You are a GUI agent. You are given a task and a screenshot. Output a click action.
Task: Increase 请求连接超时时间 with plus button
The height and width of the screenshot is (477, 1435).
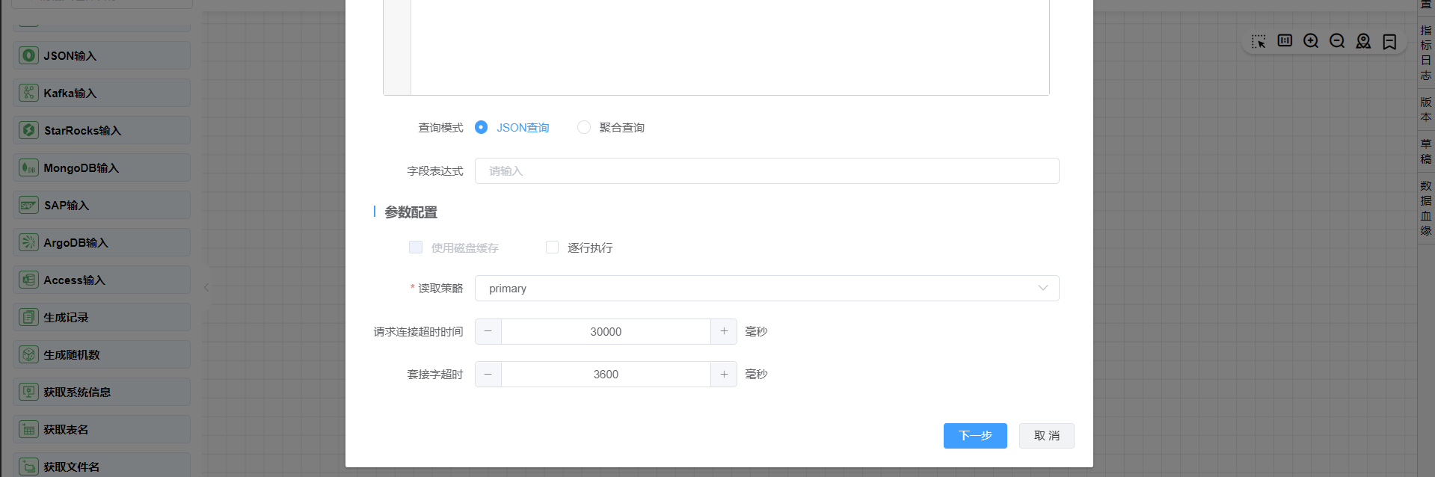coord(724,331)
